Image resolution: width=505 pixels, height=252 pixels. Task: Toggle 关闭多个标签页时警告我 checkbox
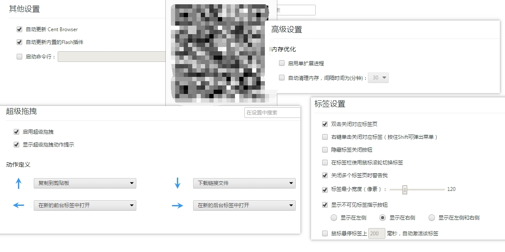tap(325, 176)
